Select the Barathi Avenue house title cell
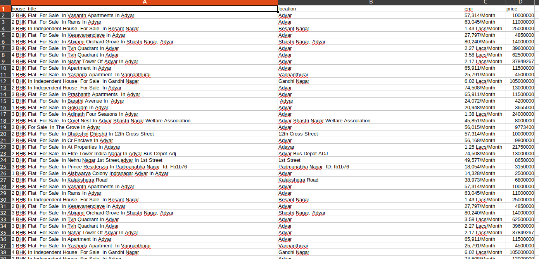The width and height of the screenshot is (539, 259). tap(144, 101)
